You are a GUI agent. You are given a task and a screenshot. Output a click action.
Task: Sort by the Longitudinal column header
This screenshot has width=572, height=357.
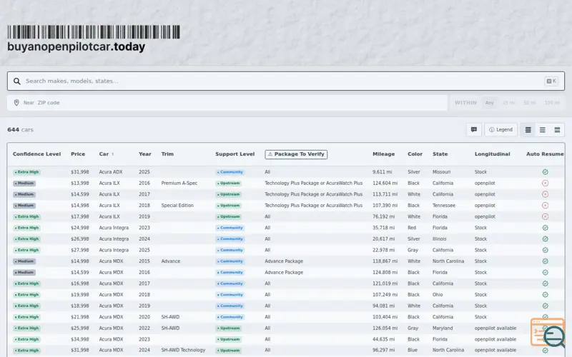point(492,154)
